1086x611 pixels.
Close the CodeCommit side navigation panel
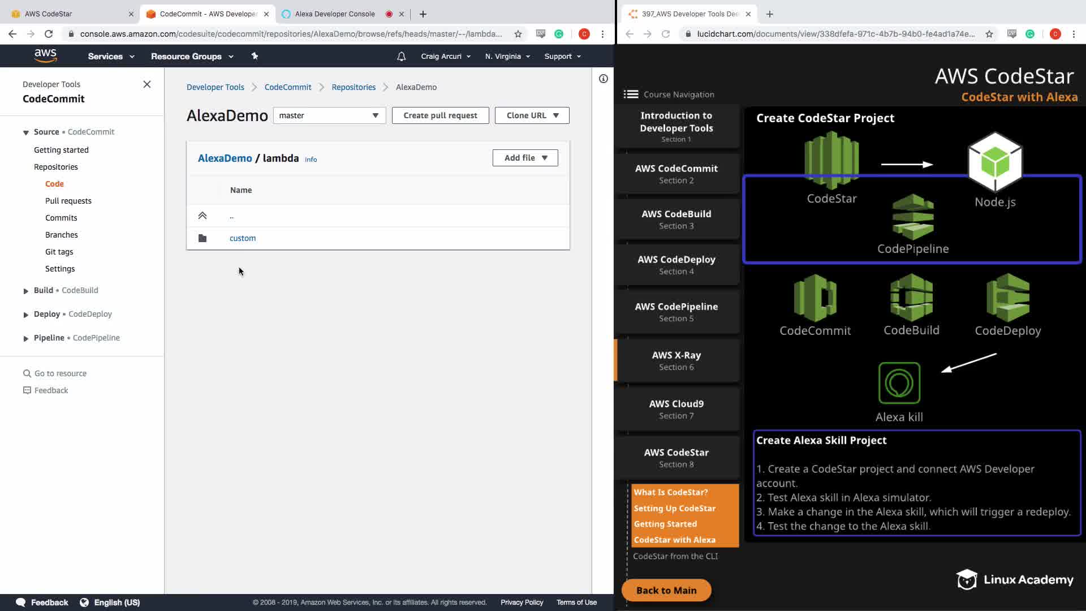point(147,84)
